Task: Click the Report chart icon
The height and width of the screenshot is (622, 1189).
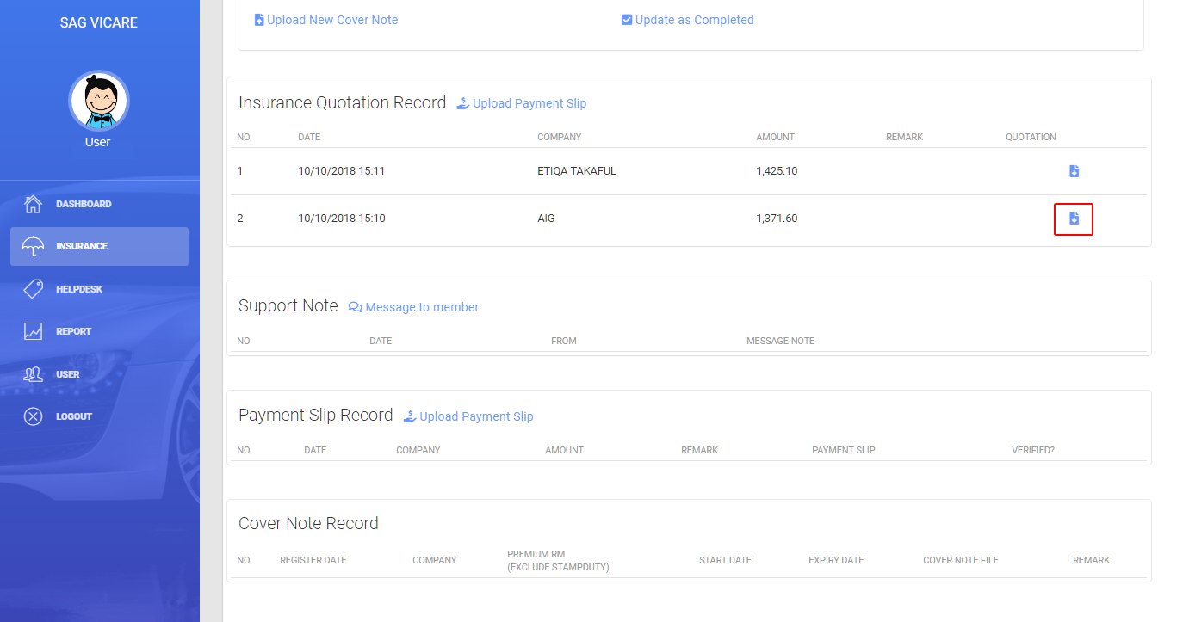Action: coord(34,331)
